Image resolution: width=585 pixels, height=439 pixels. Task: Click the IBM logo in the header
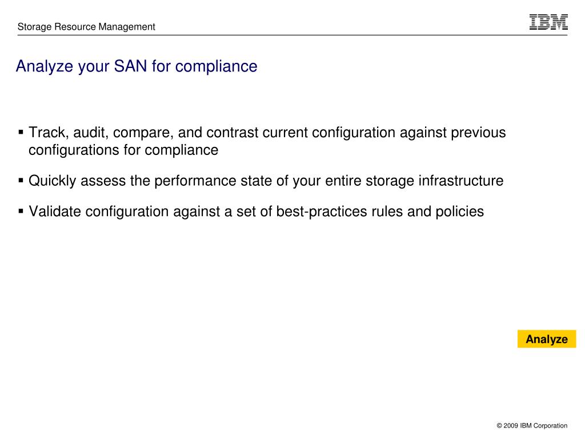(548, 22)
